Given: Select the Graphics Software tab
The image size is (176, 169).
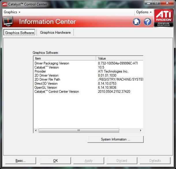Looking at the screenshot, I should pyautogui.click(x=20, y=33).
